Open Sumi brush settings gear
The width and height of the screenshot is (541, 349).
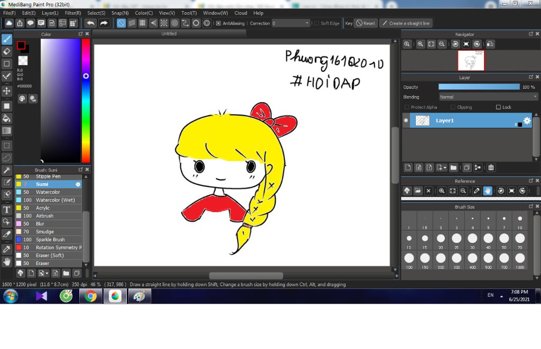78,184
